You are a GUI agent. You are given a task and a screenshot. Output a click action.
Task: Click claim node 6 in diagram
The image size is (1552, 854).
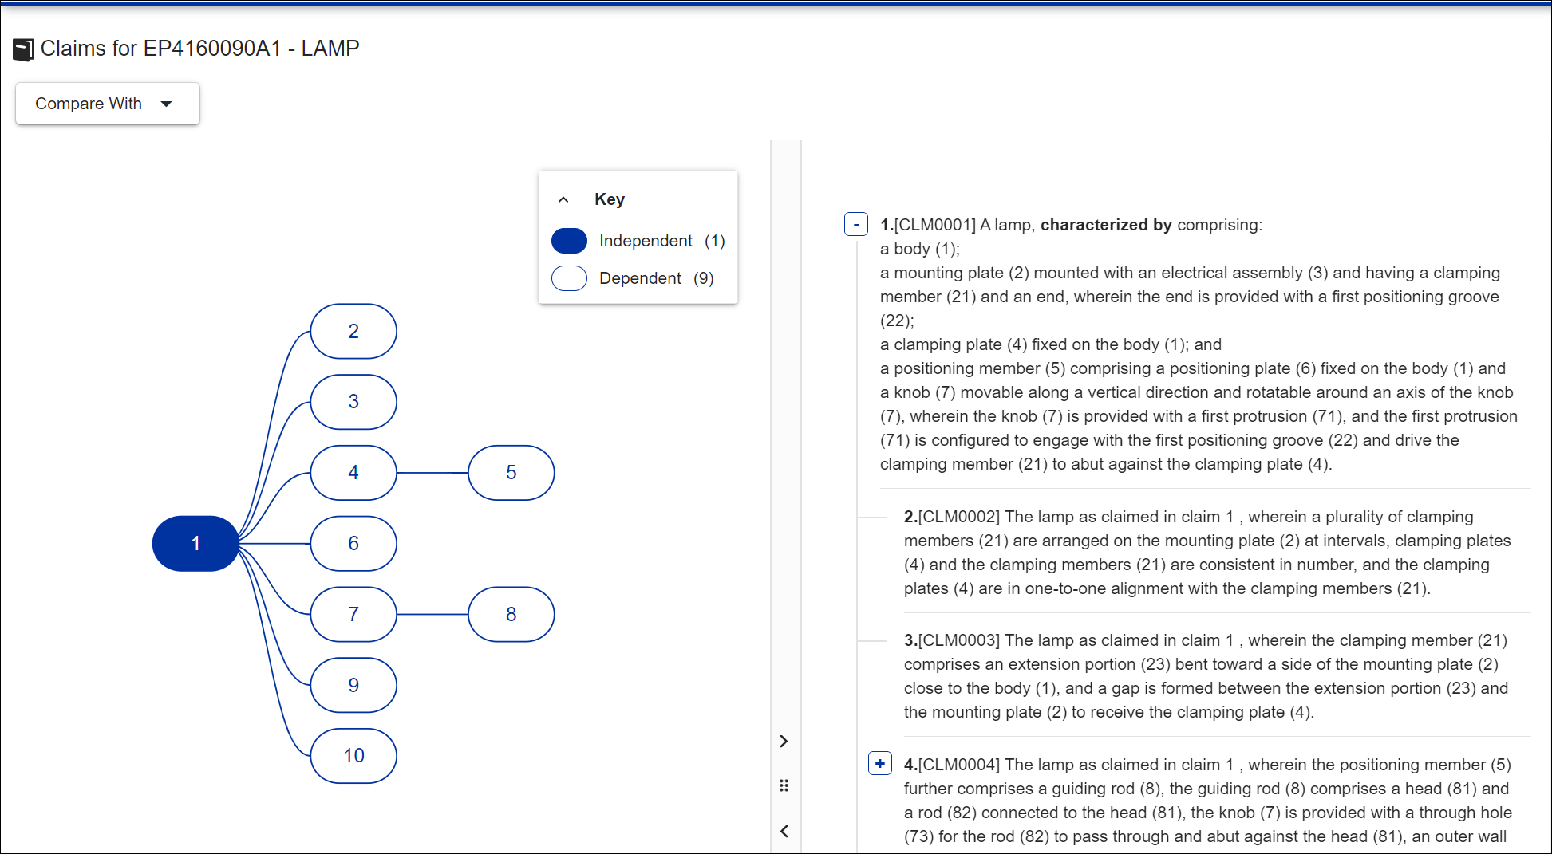(353, 544)
